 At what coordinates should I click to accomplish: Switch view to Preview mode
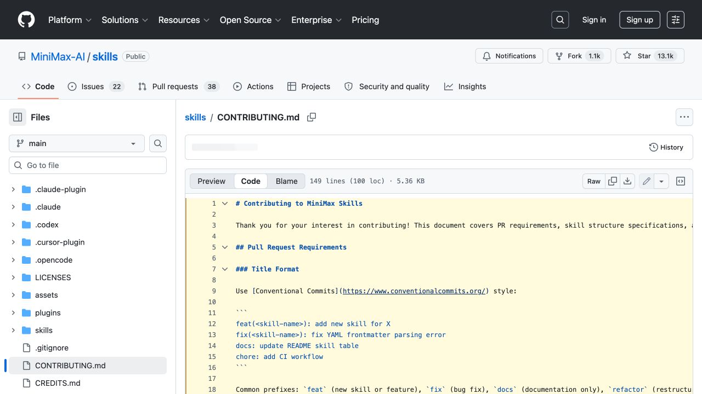(212, 181)
